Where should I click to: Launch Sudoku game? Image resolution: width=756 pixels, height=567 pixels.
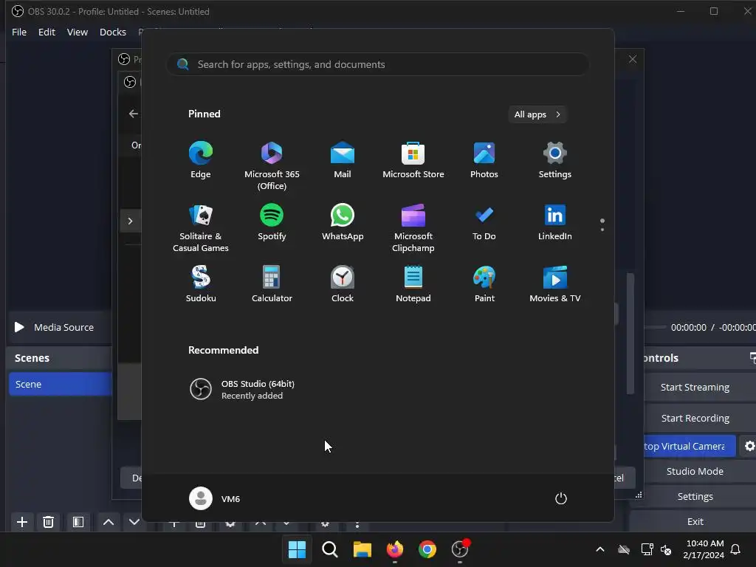(x=201, y=284)
